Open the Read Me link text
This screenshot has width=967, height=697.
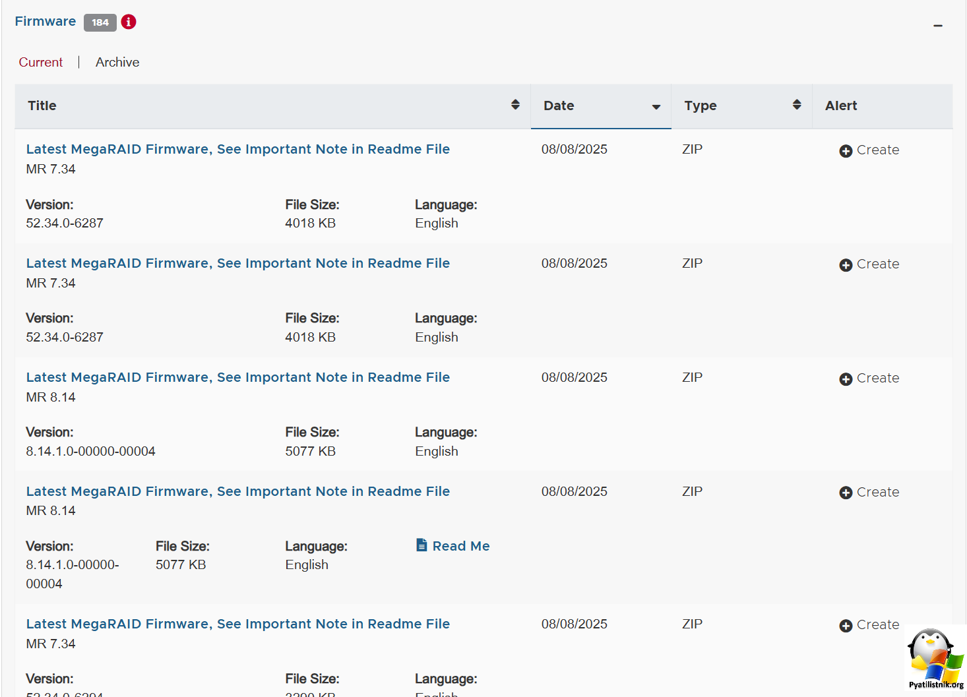point(460,546)
